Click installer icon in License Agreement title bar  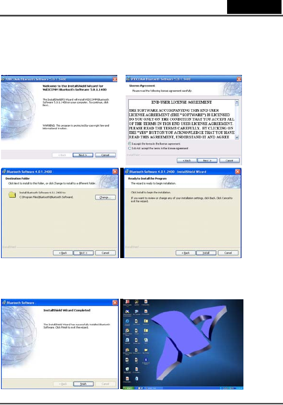click(128, 79)
